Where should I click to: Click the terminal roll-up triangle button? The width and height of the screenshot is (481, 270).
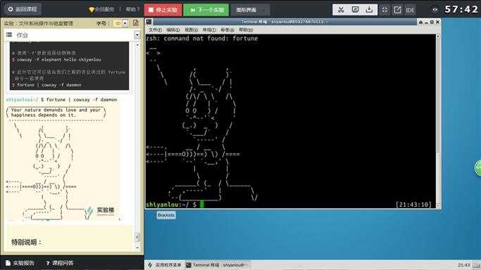click(420, 22)
